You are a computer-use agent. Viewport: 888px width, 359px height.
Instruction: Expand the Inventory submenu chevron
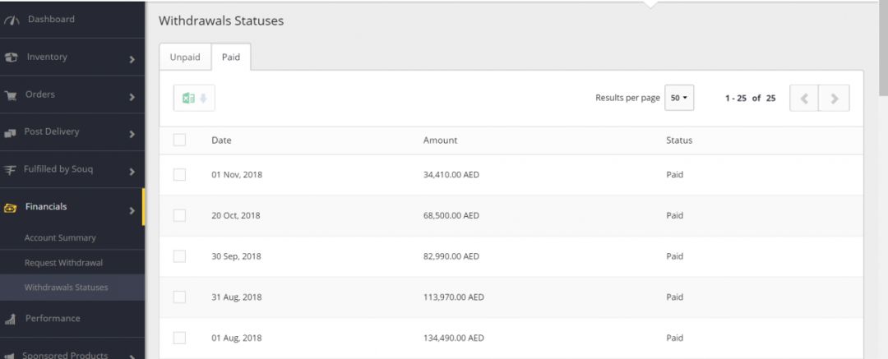pos(132,59)
